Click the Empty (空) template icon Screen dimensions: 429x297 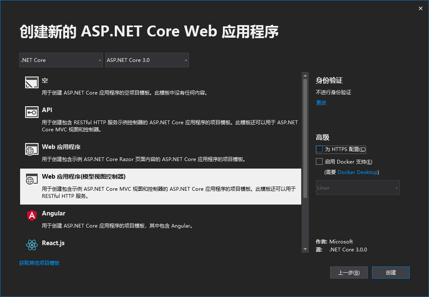[32, 83]
